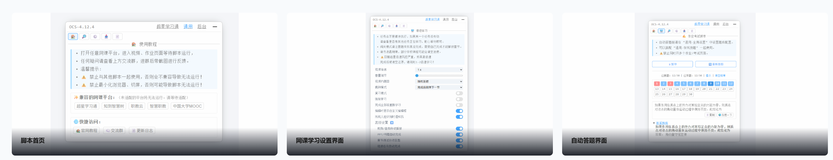Click the 职教云 platform tag
The image size is (833, 160).
coord(137,106)
